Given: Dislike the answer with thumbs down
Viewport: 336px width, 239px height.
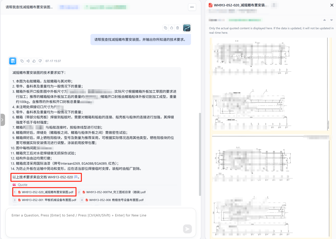Looking at the screenshot, I should (40, 61).
